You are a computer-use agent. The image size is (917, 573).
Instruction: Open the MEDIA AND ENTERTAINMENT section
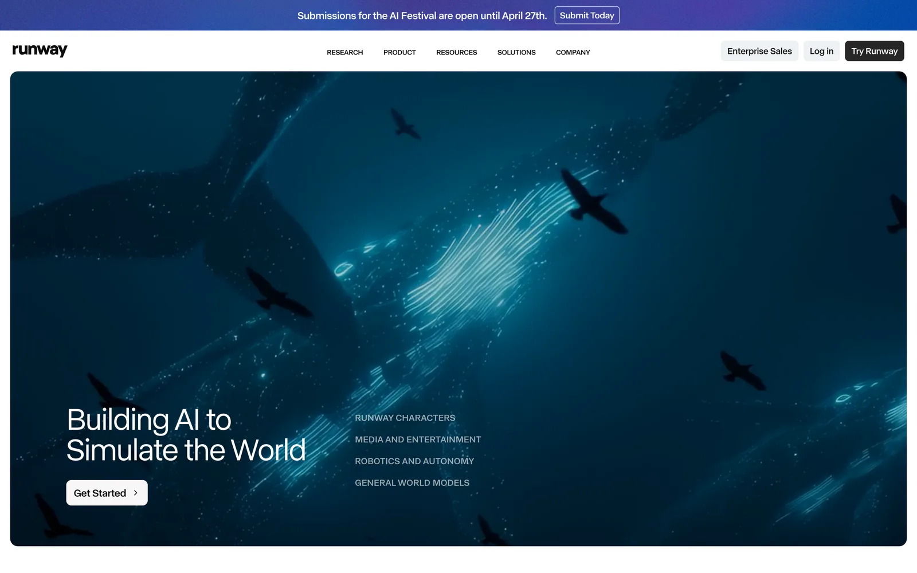[x=418, y=439]
